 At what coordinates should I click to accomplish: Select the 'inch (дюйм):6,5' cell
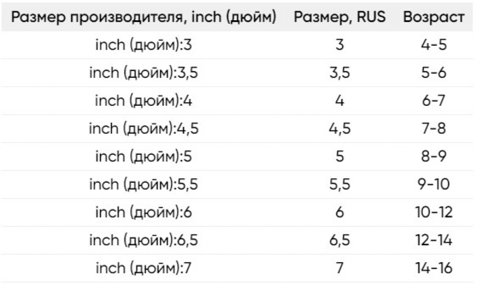(x=144, y=240)
